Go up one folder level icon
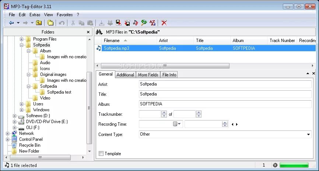This screenshot has width=319, height=171. click(x=39, y=23)
